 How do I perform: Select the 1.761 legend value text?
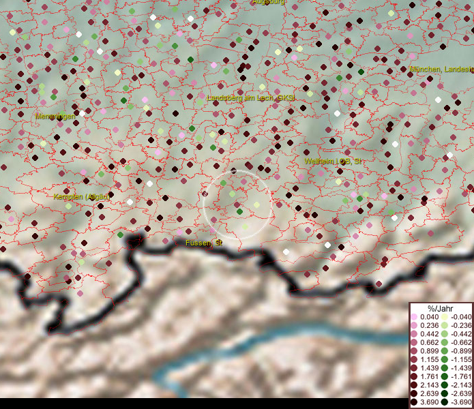pos(429,377)
